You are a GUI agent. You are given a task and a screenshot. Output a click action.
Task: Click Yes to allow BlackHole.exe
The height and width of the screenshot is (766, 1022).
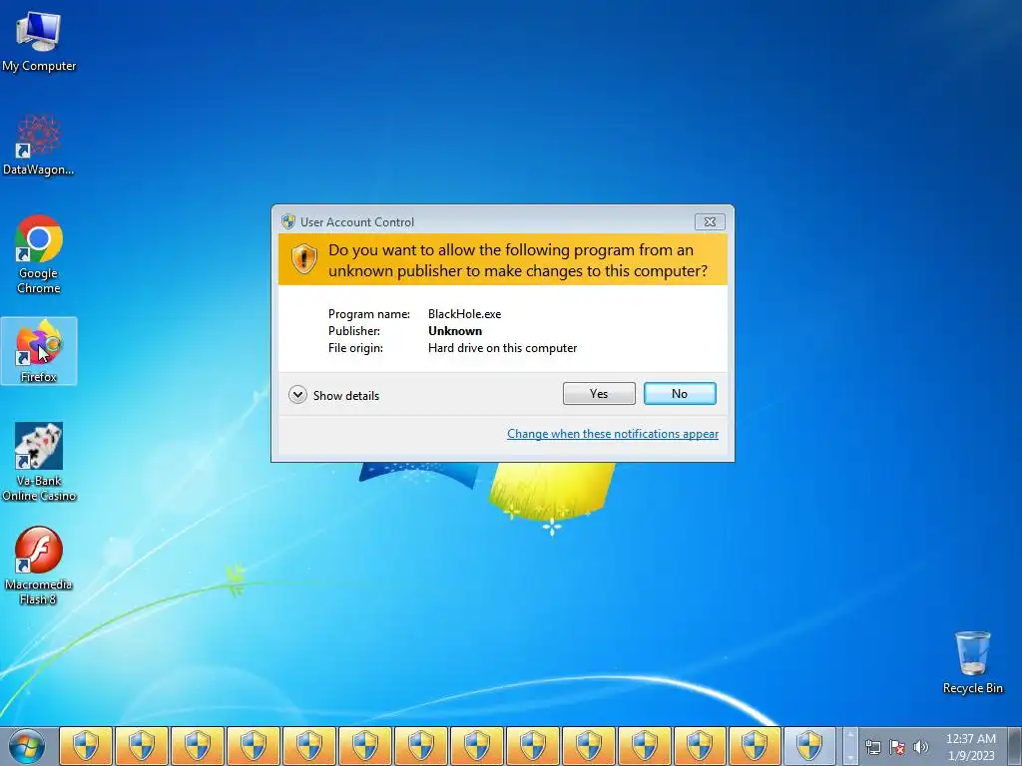(599, 393)
